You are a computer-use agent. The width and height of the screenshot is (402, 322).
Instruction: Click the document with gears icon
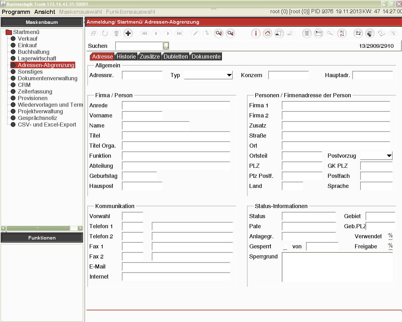click(x=370, y=33)
